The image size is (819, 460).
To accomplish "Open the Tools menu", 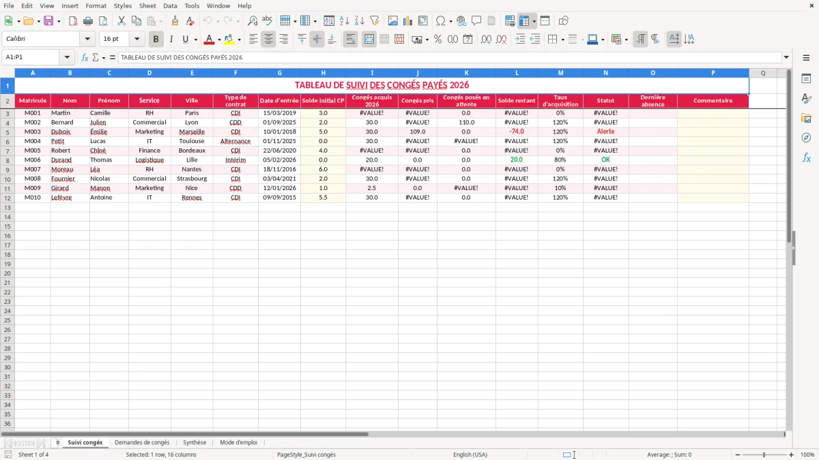I will (x=192, y=5).
